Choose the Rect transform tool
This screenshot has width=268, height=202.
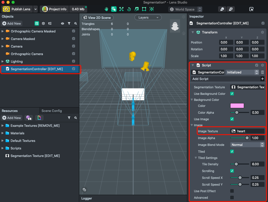pos(144,9)
